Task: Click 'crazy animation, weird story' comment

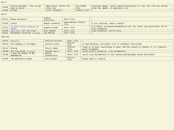Action: 131,31
